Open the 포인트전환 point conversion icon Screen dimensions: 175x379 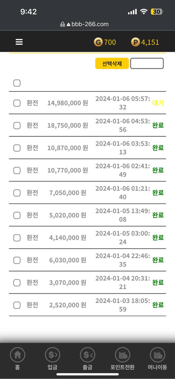[122, 354]
